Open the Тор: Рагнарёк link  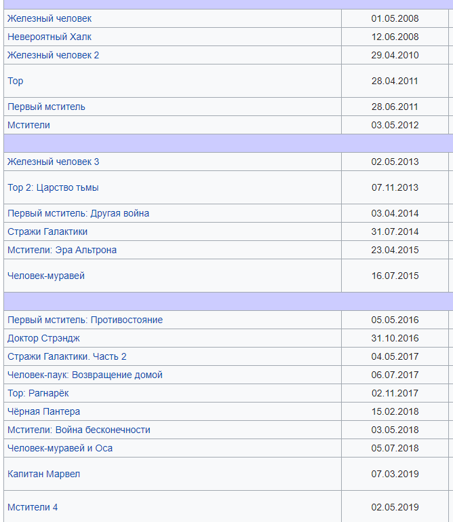click(38, 393)
